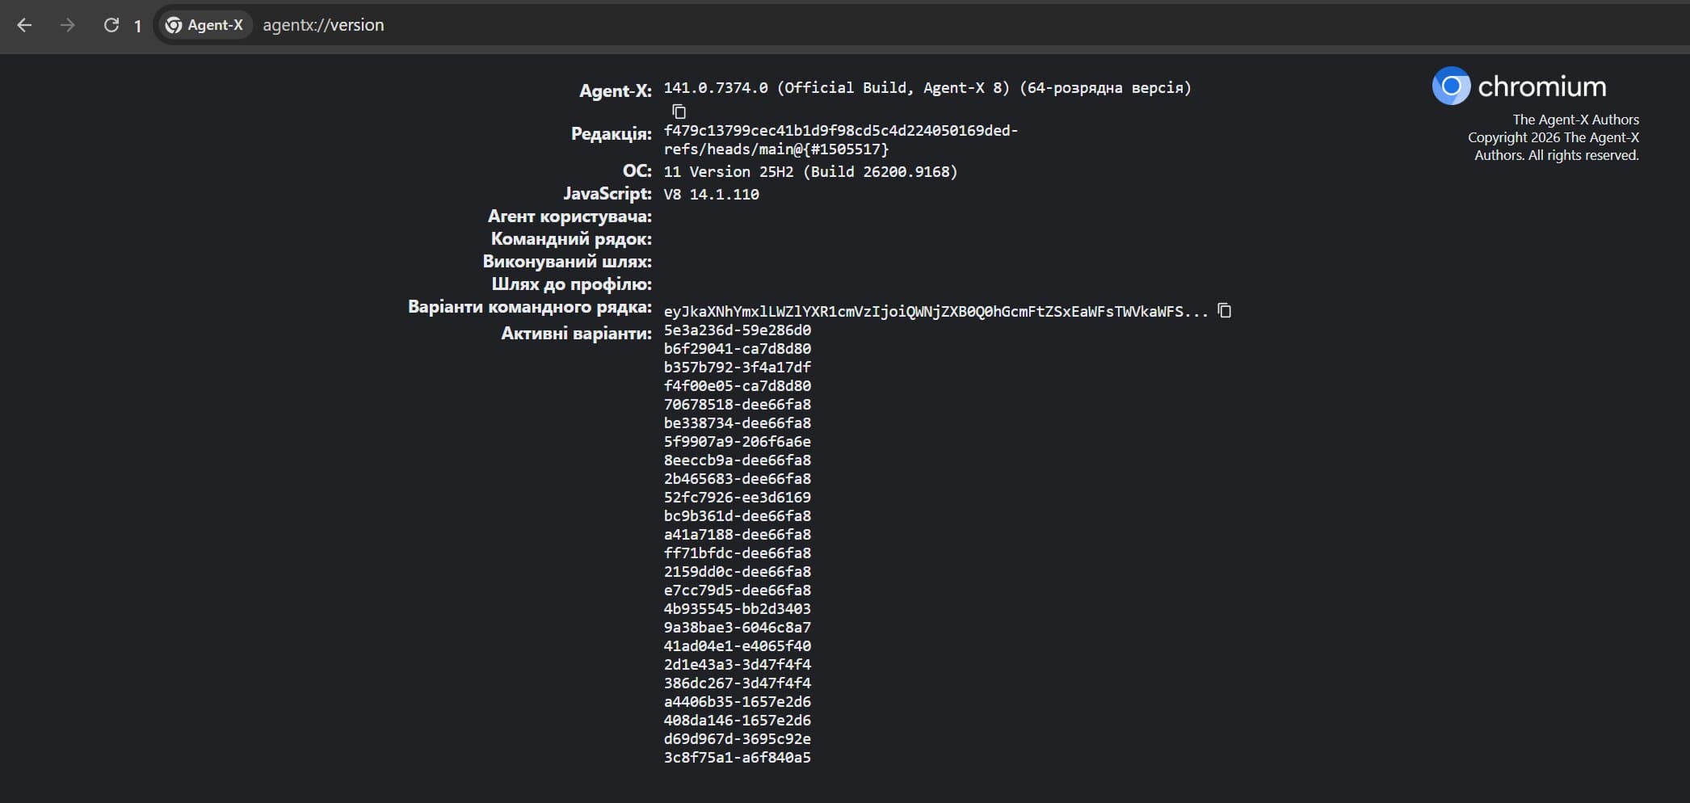1690x803 pixels.
Task: Select active variant f4f00e05-ca7d8d80
Action: (738, 386)
